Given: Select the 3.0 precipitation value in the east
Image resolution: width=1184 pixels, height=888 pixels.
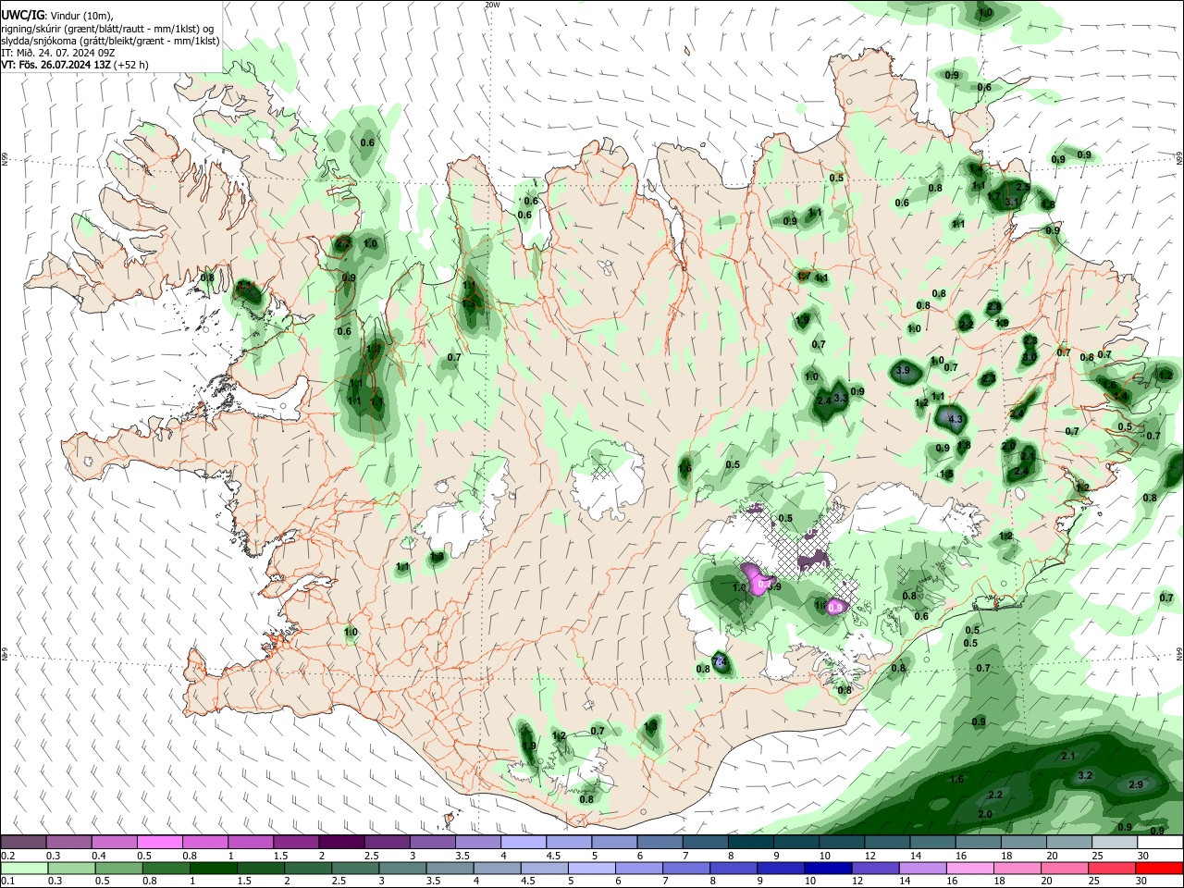Looking at the screenshot, I should (x=1030, y=357).
